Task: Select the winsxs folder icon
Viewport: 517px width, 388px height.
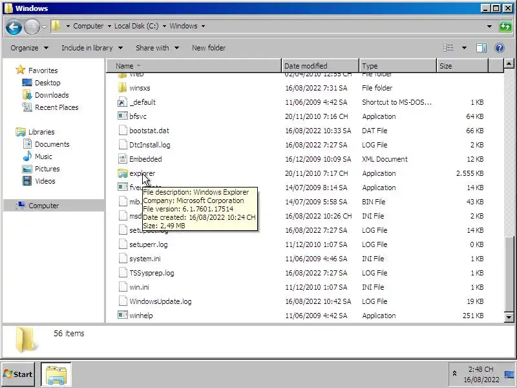Action: 122,88
